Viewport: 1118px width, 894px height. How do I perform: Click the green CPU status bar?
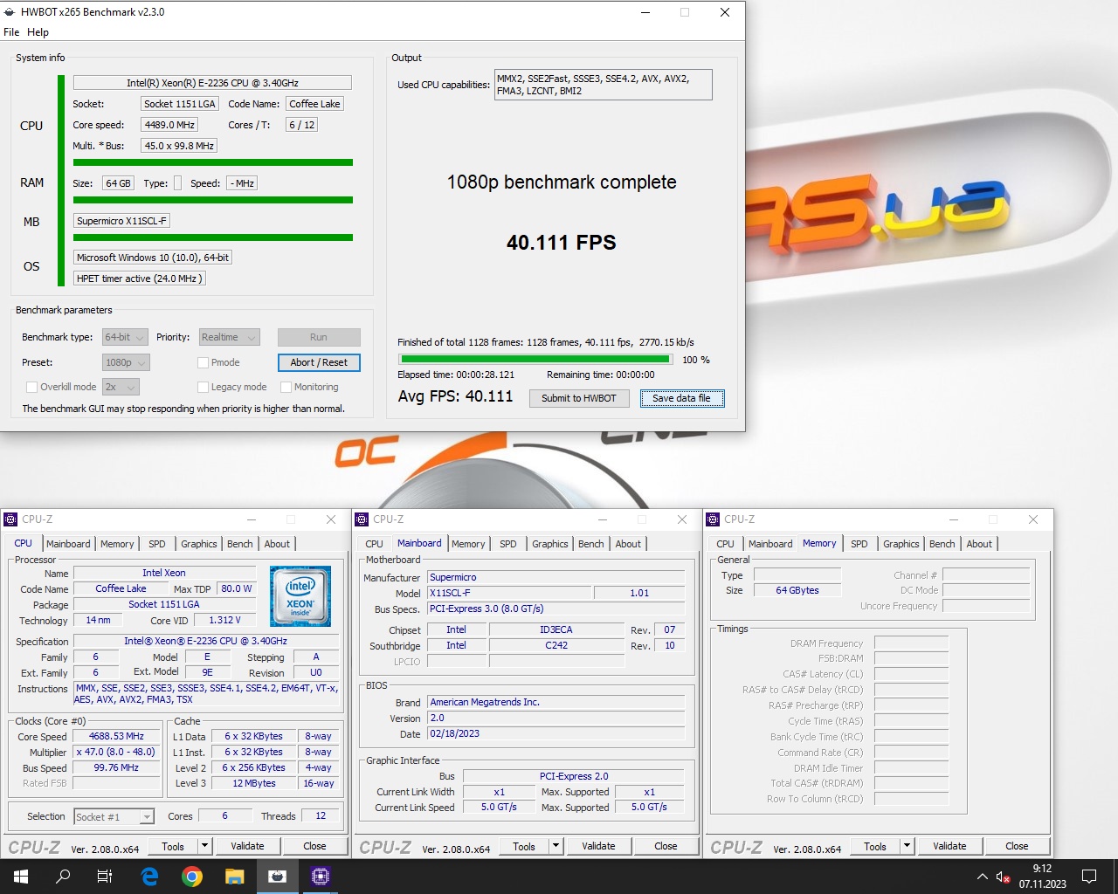213,162
